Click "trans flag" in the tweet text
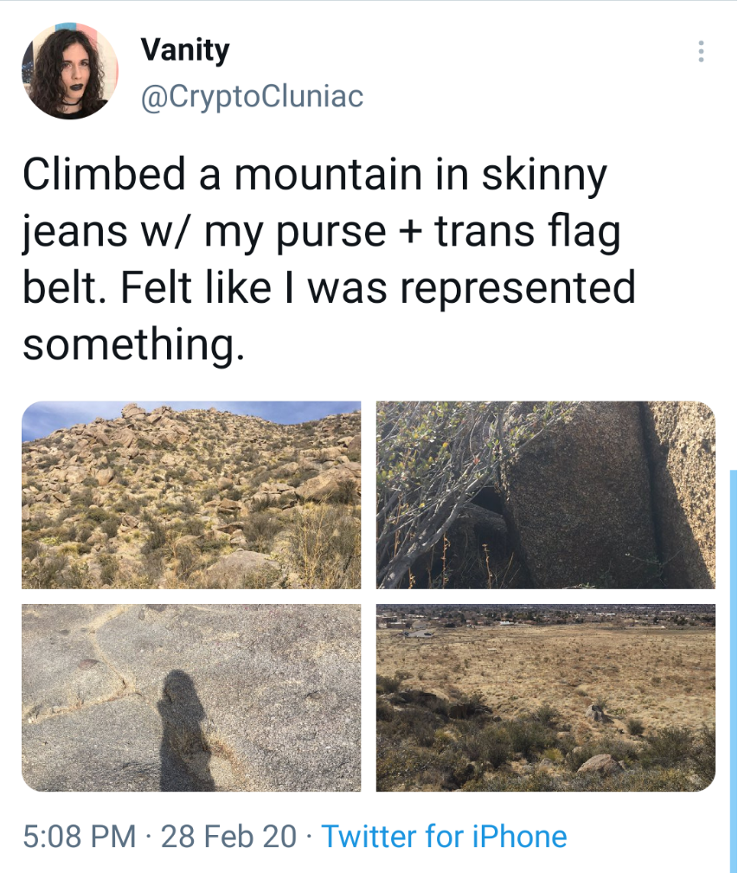The width and height of the screenshot is (738, 873). click(x=528, y=232)
